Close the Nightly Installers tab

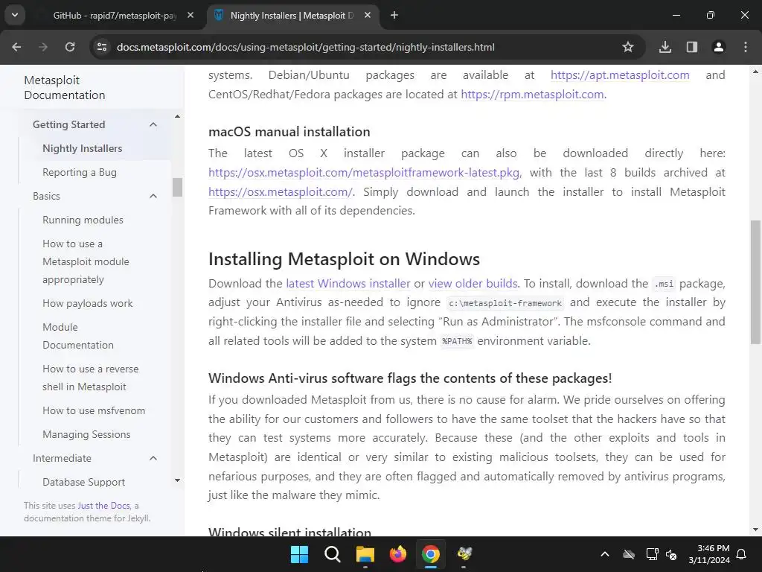click(x=368, y=16)
